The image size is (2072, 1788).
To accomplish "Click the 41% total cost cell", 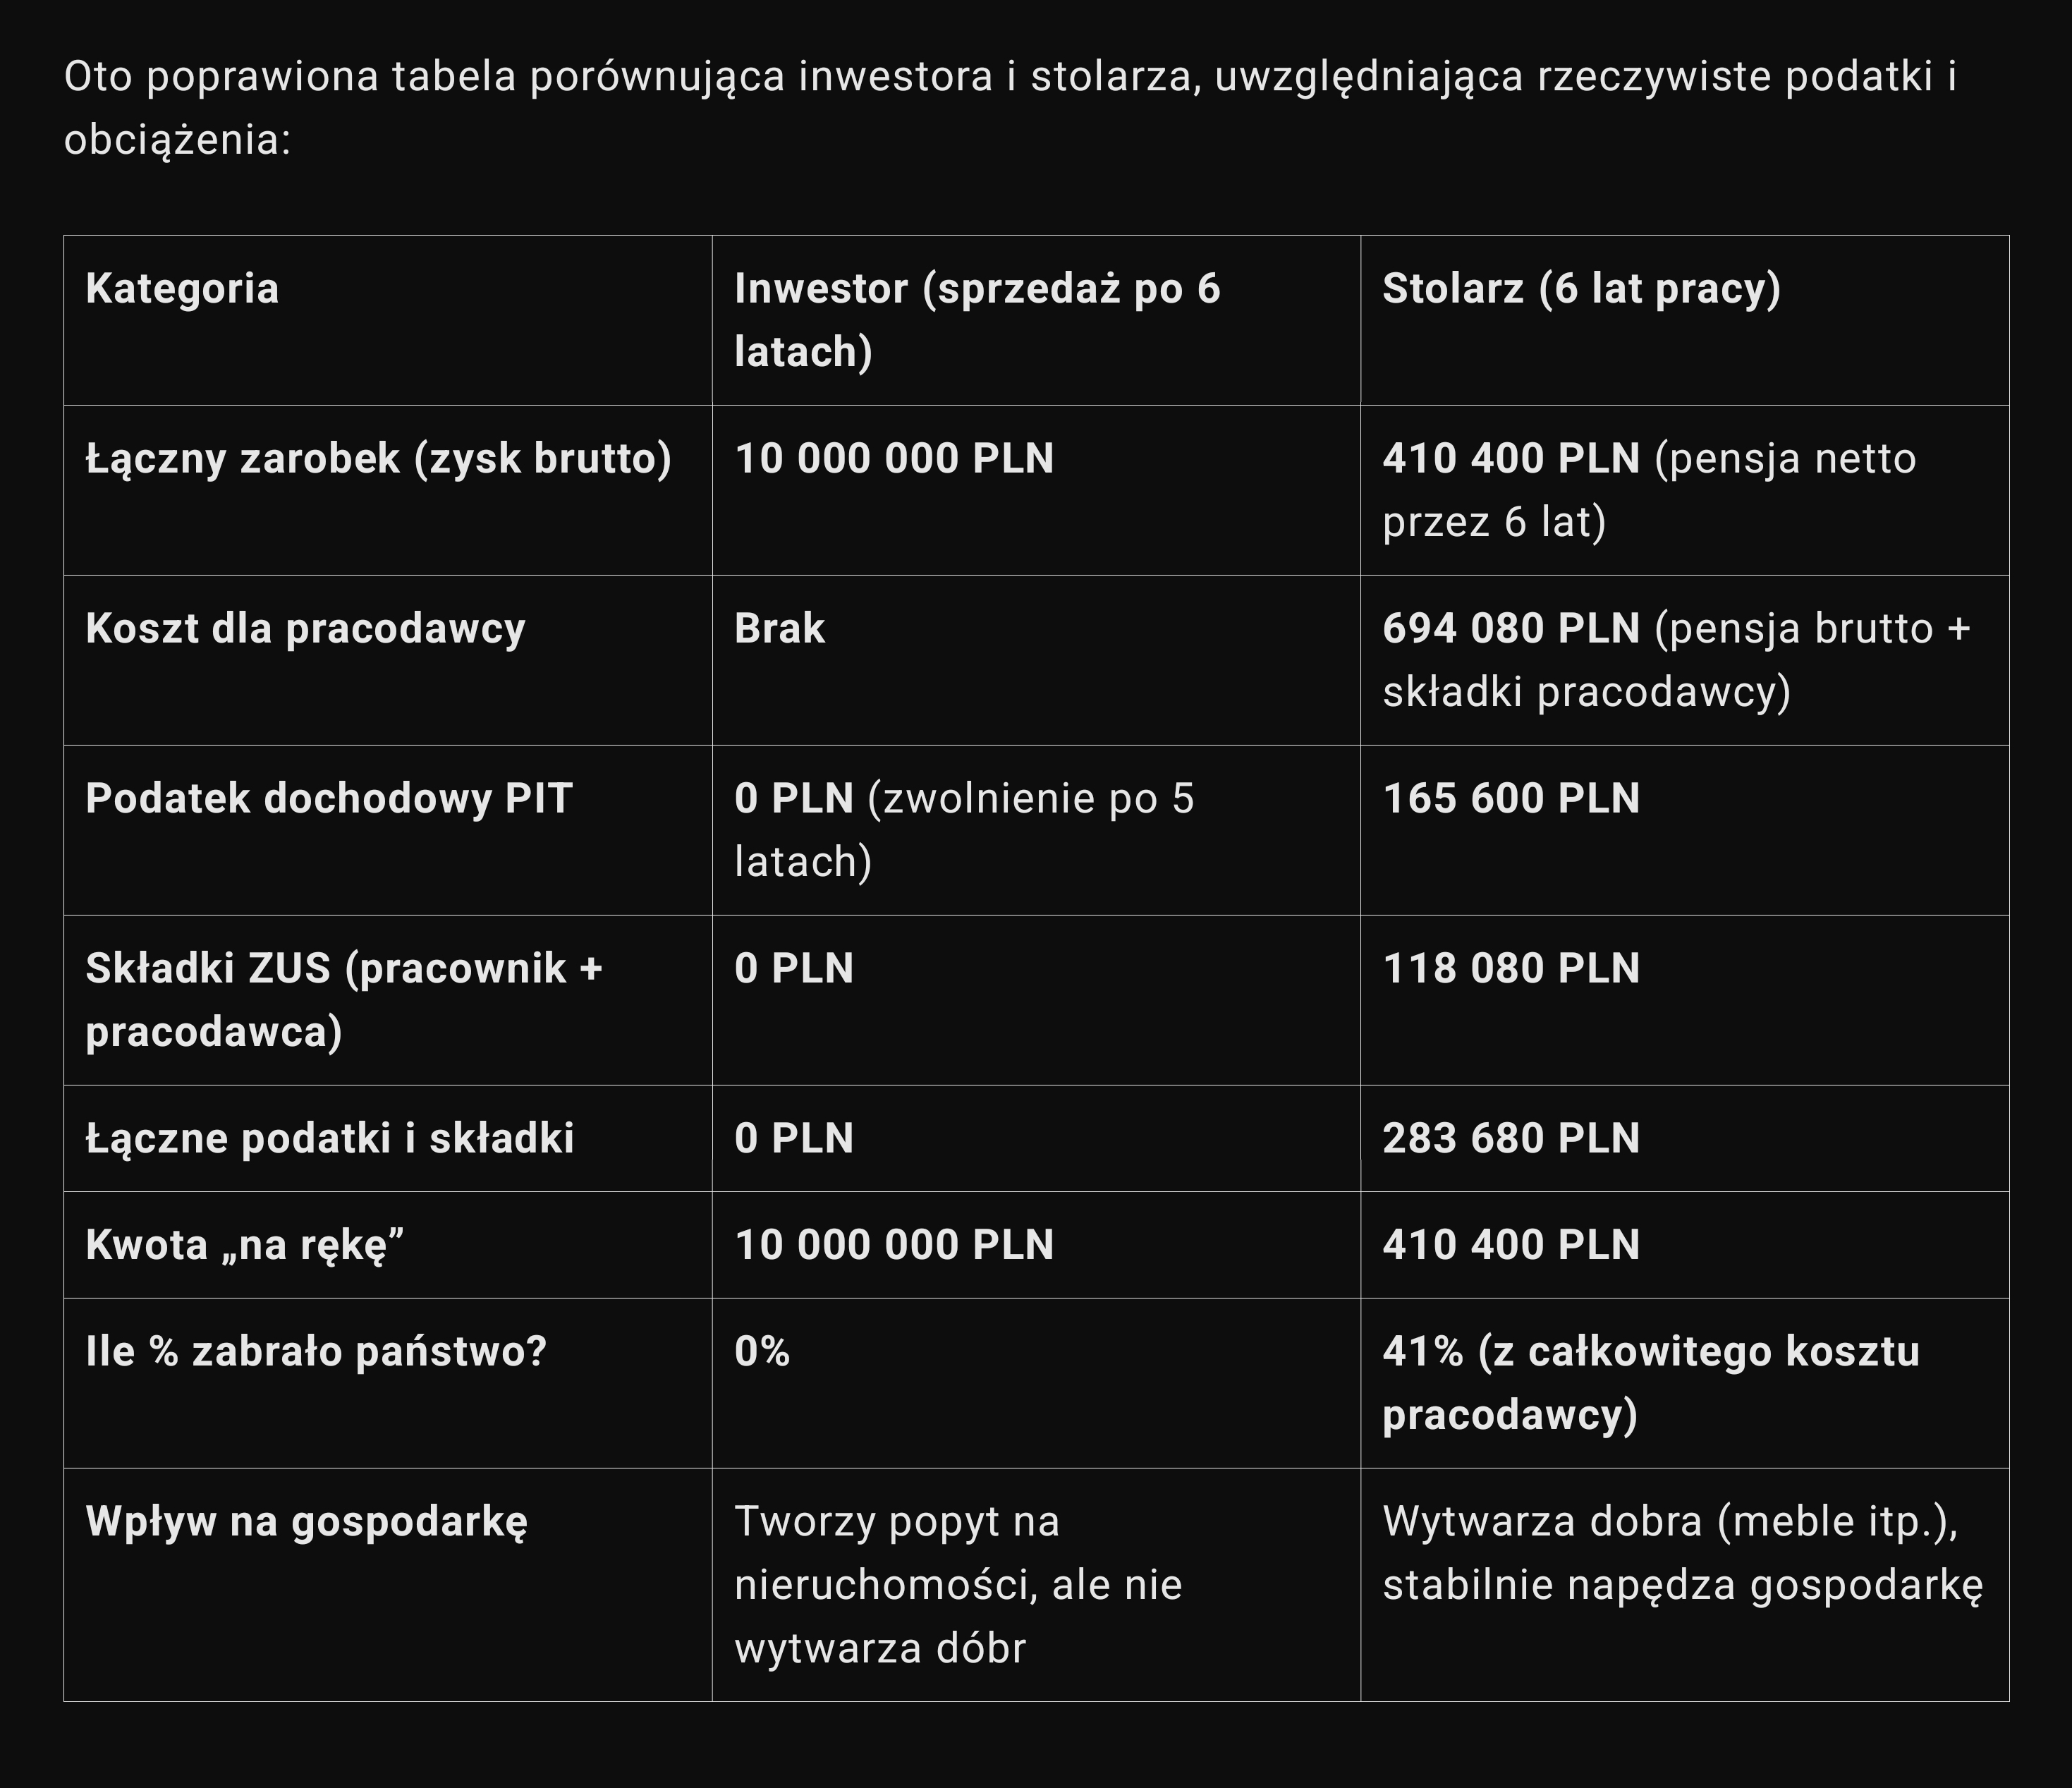I will [1650, 1382].
